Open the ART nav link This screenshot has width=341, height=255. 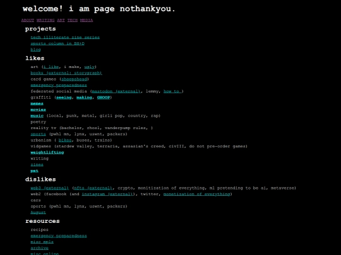point(61,20)
